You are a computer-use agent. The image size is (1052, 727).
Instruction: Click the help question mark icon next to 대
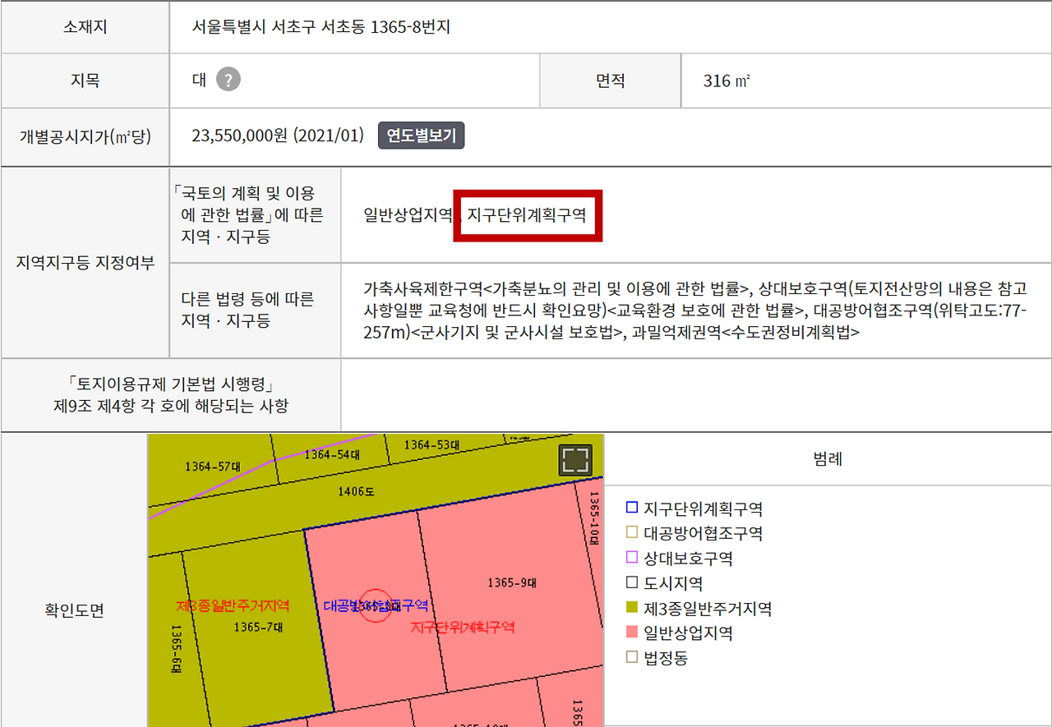(x=228, y=80)
